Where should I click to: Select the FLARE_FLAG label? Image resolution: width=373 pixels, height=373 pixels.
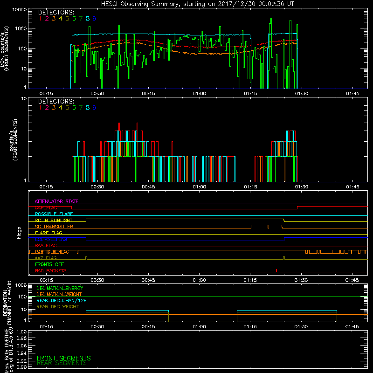tap(48, 233)
